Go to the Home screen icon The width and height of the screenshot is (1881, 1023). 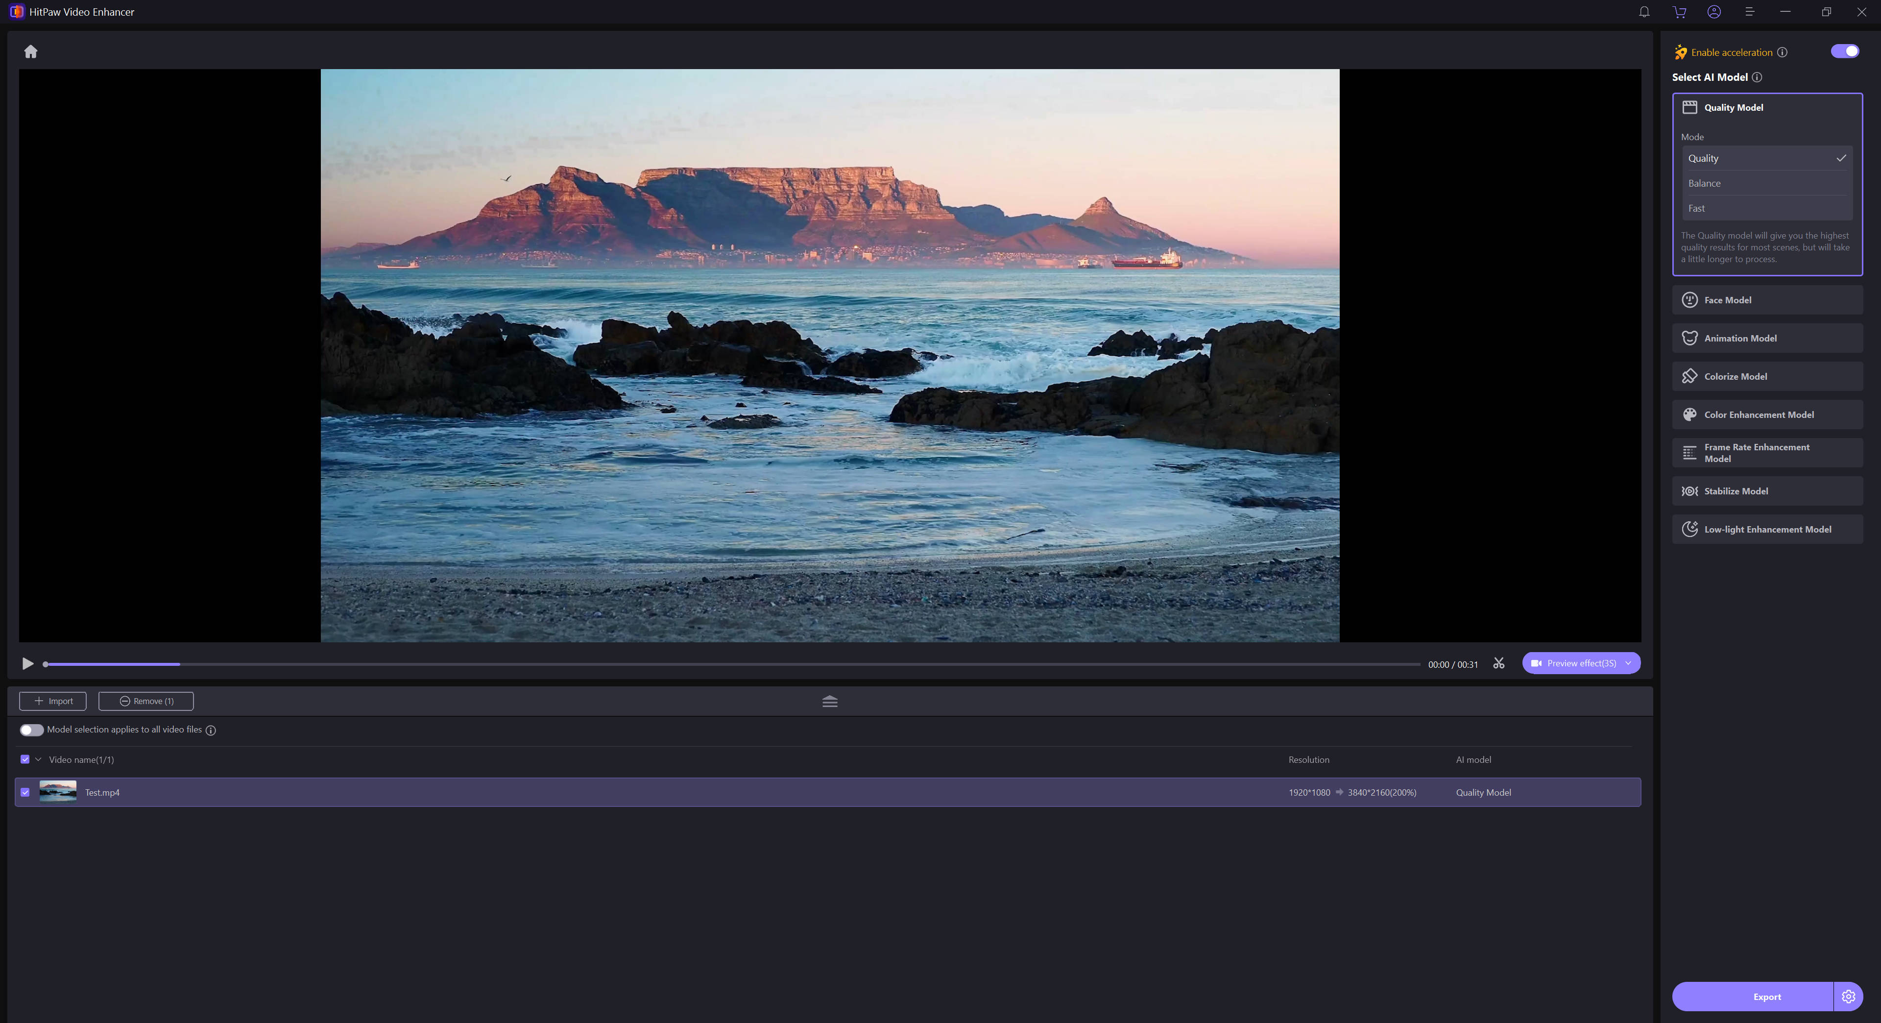pos(31,52)
